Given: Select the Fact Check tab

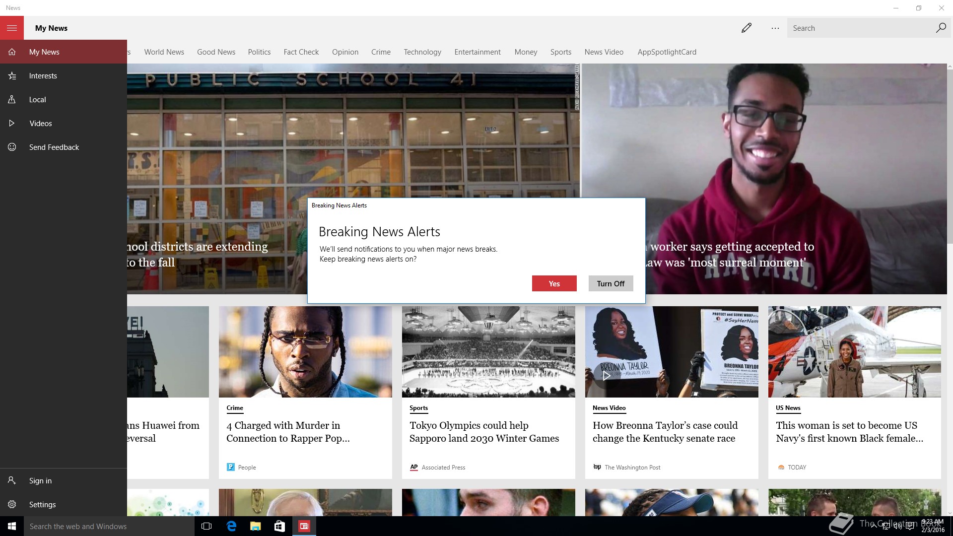Looking at the screenshot, I should [301, 52].
